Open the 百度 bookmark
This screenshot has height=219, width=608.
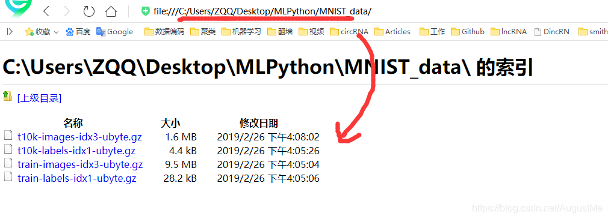coord(78,32)
